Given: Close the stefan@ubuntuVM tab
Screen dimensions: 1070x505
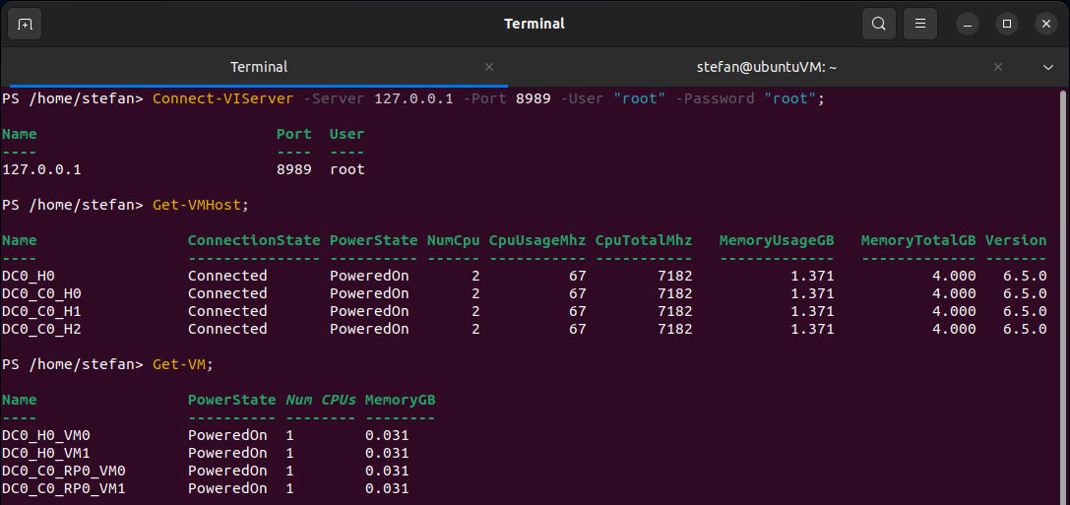Looking at the screenshot, I should [998, 67].
